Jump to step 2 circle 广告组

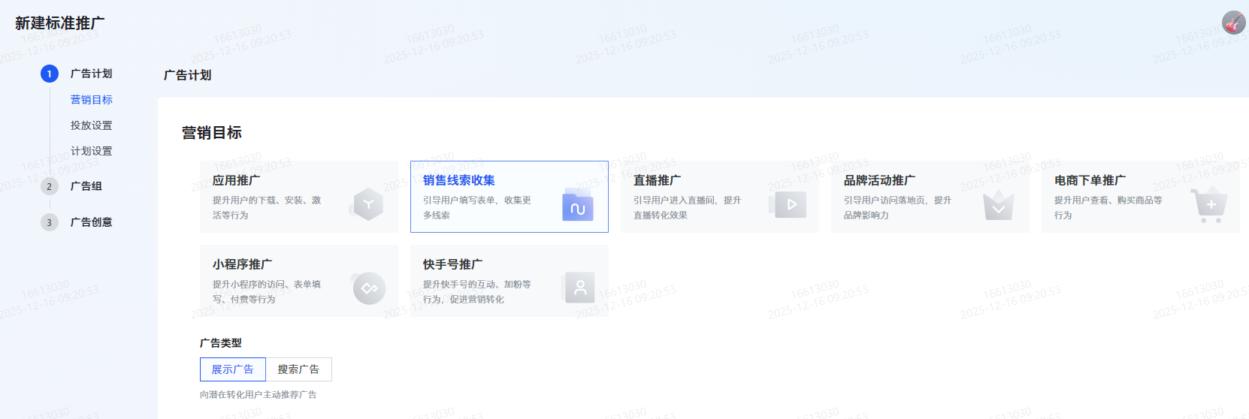[50, 186]
